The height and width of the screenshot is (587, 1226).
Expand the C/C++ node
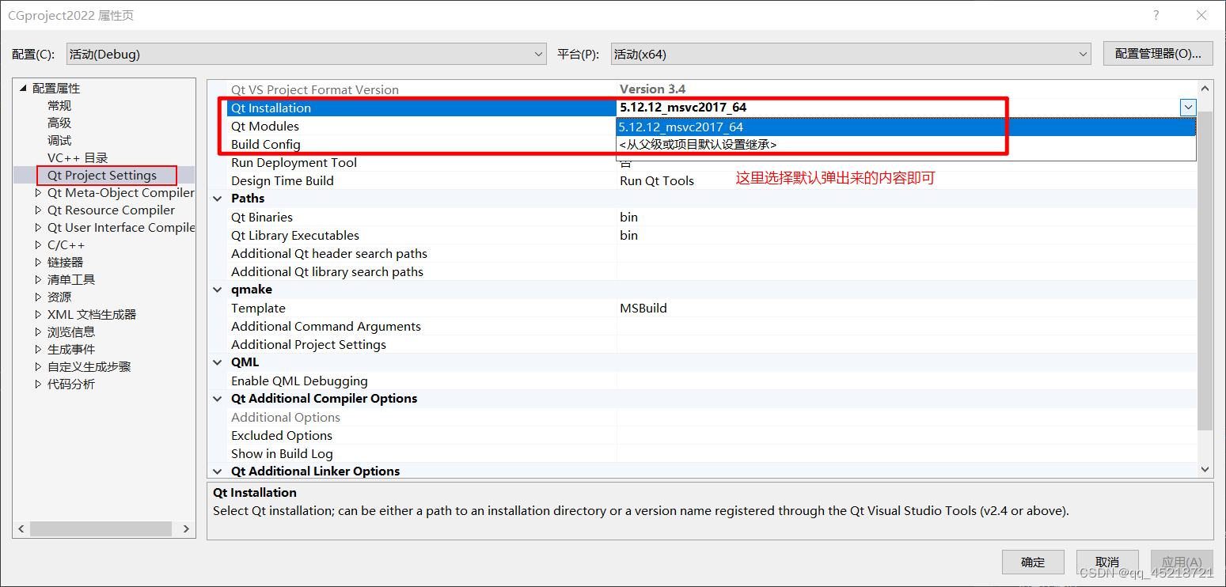click(39, 245)
